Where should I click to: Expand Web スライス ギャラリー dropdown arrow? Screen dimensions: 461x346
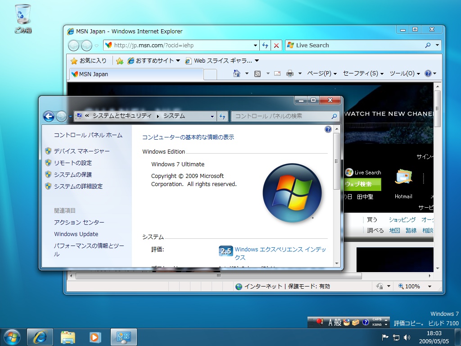click(257, 61)
